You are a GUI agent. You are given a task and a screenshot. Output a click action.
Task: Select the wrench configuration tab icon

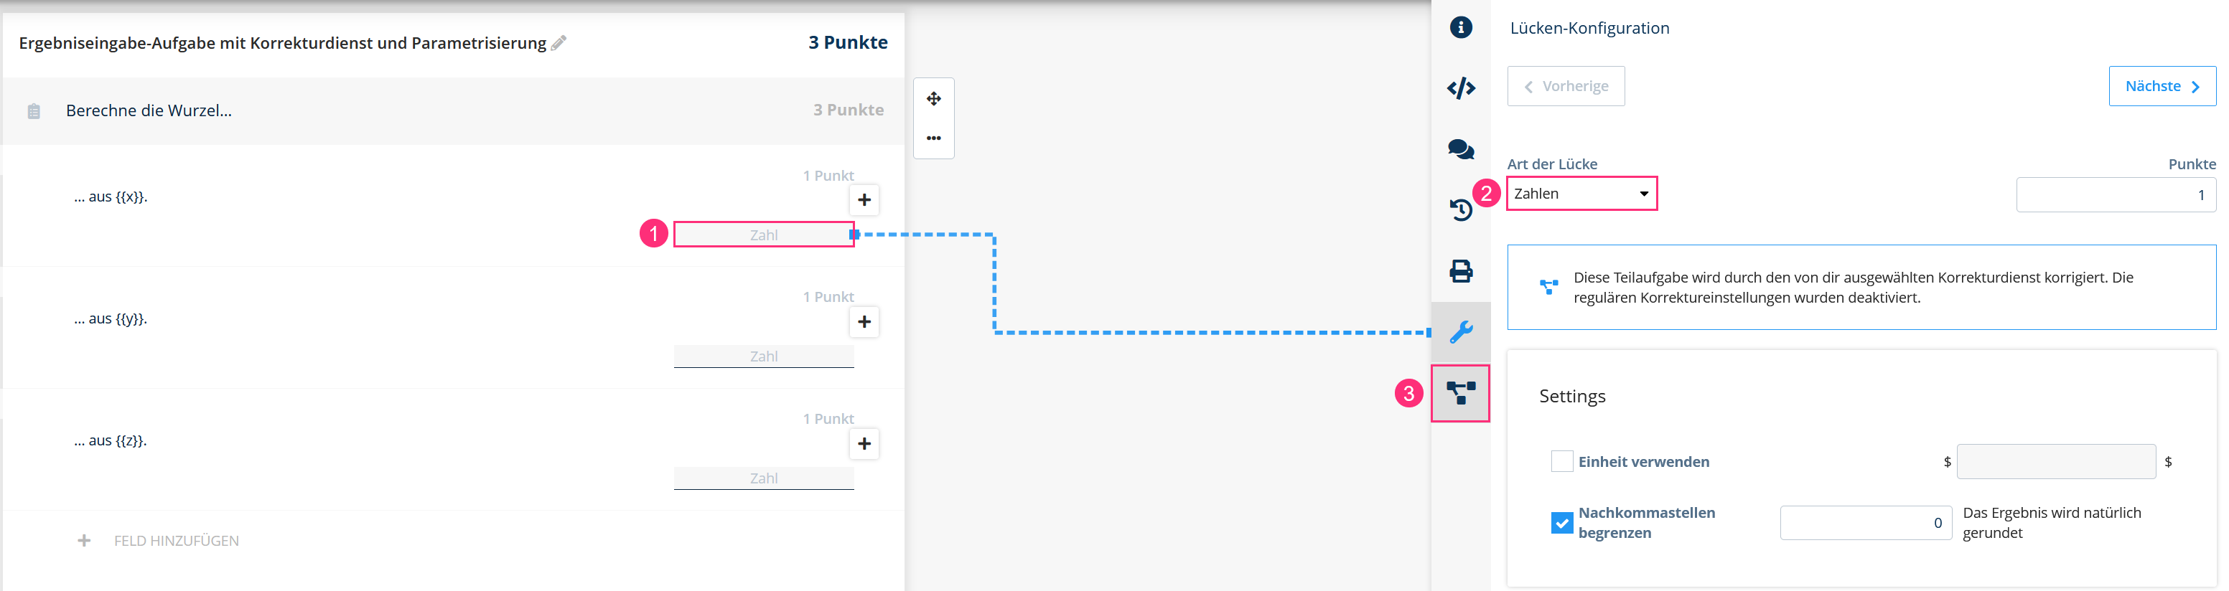point(1461,332)
